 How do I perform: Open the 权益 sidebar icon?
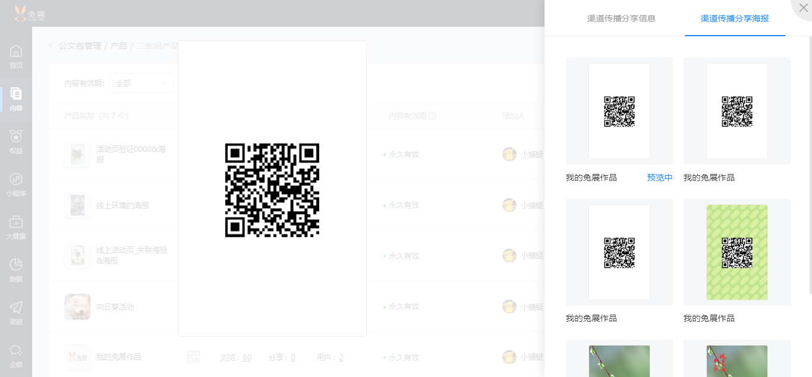(16, 142)
